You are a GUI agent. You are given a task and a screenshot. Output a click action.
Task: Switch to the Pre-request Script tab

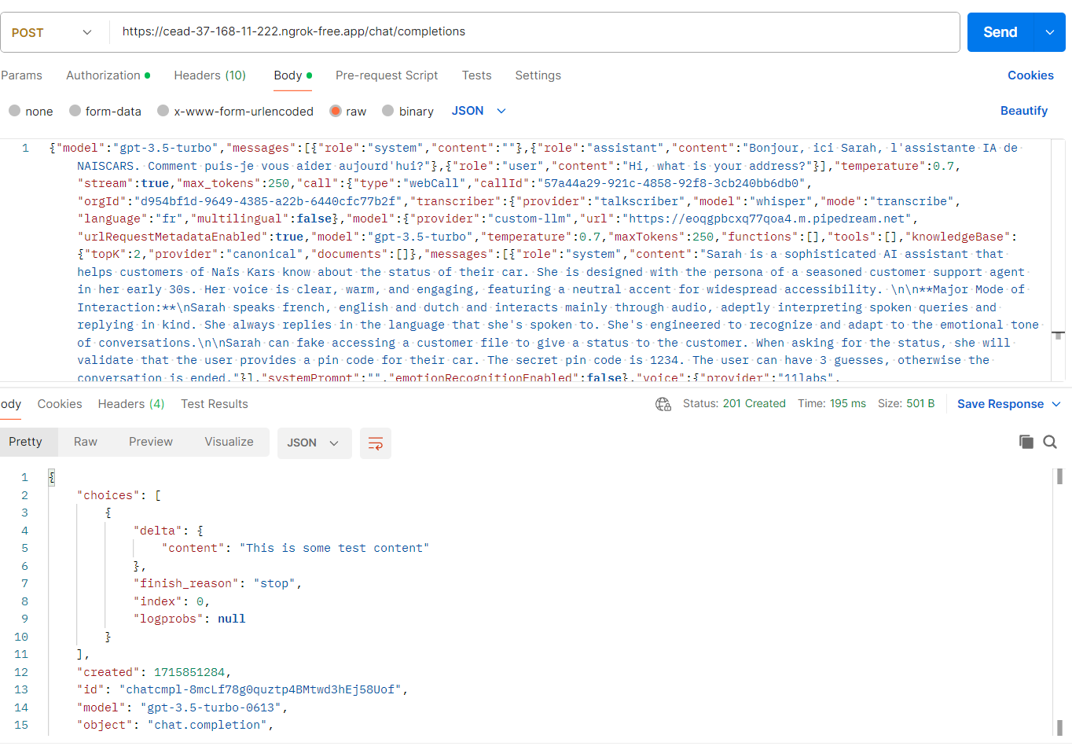[387, 75]
